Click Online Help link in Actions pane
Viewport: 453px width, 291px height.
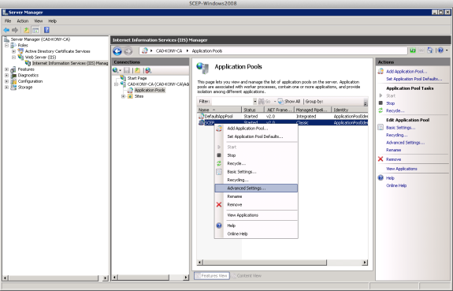396,185
